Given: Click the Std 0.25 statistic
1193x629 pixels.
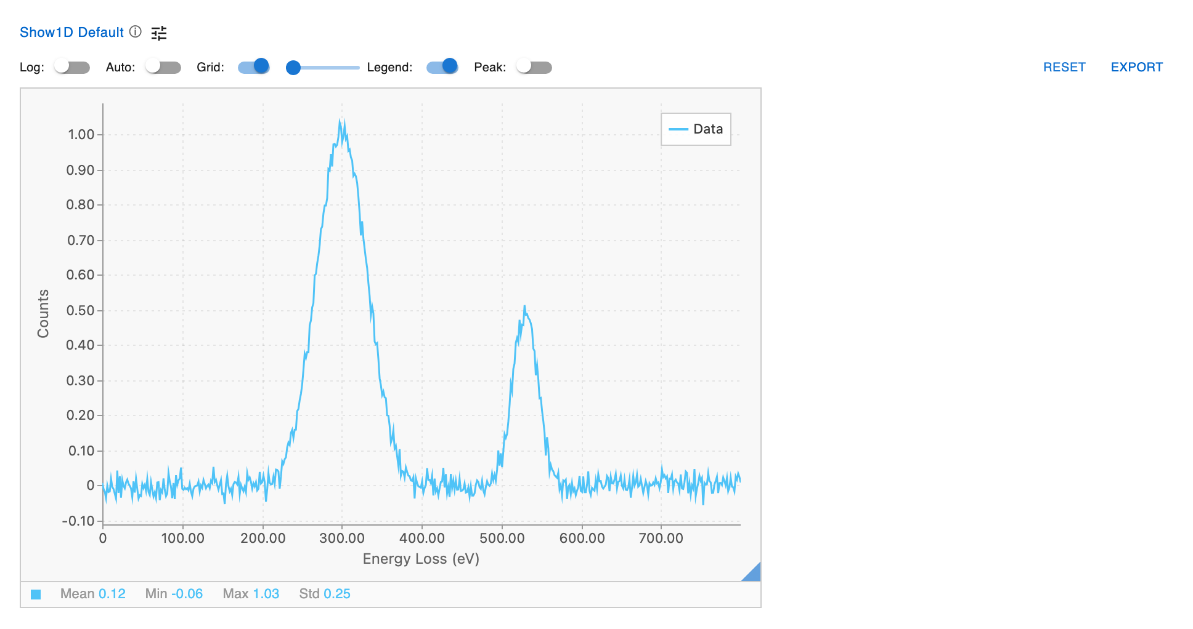Looking at the screenshot, I should (325, 594).
